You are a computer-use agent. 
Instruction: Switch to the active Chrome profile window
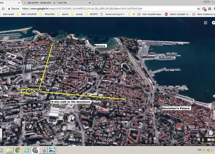35,150
